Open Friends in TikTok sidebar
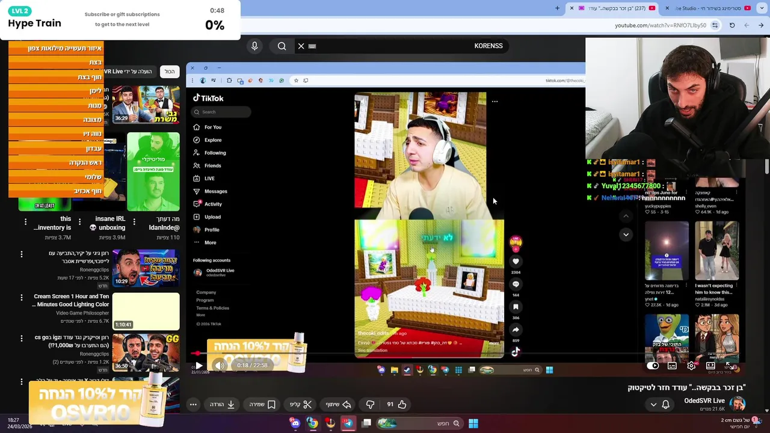Screen dimensions: 770x433 pos(208,165)
